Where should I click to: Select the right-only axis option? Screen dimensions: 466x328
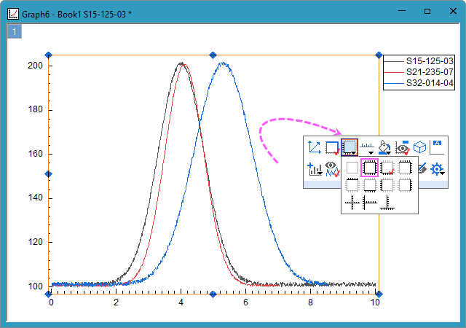pos(405,185)
